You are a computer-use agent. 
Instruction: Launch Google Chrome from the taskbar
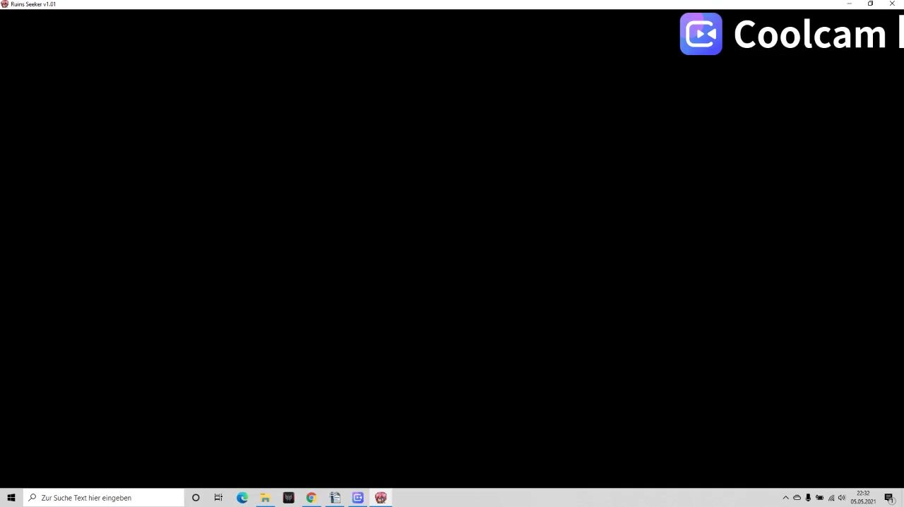tap(311, 498)
